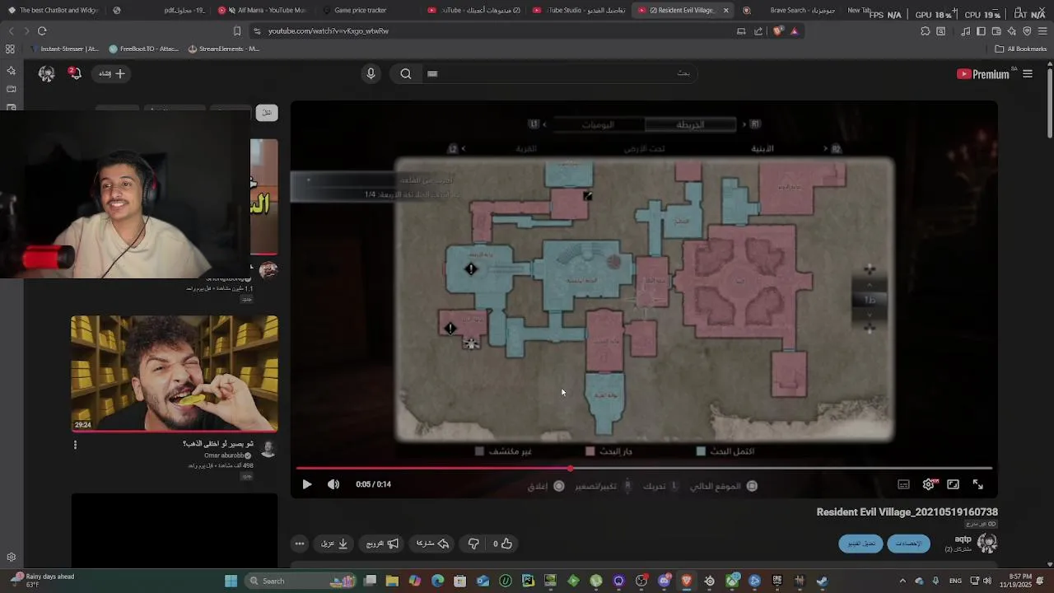Show hidden system tray icons
The height and width of the screenshot is (593, 1054).
pos(902,581)
